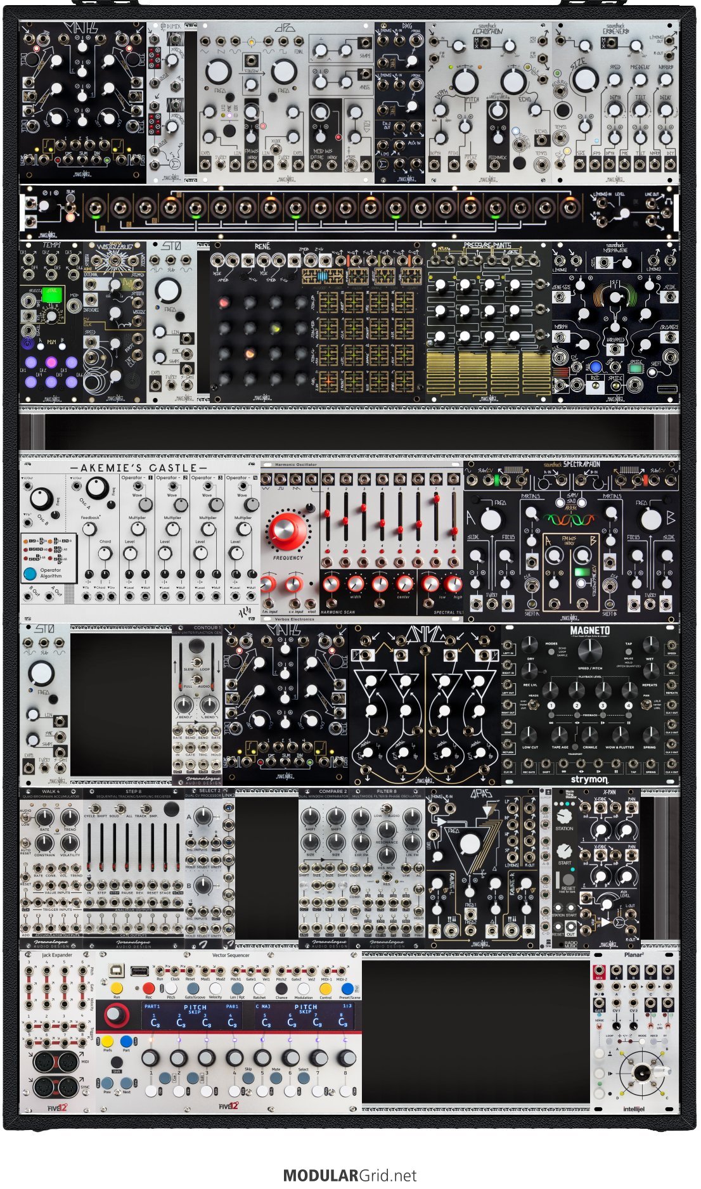Click the Planar joystick

(x=642, y=1073)
